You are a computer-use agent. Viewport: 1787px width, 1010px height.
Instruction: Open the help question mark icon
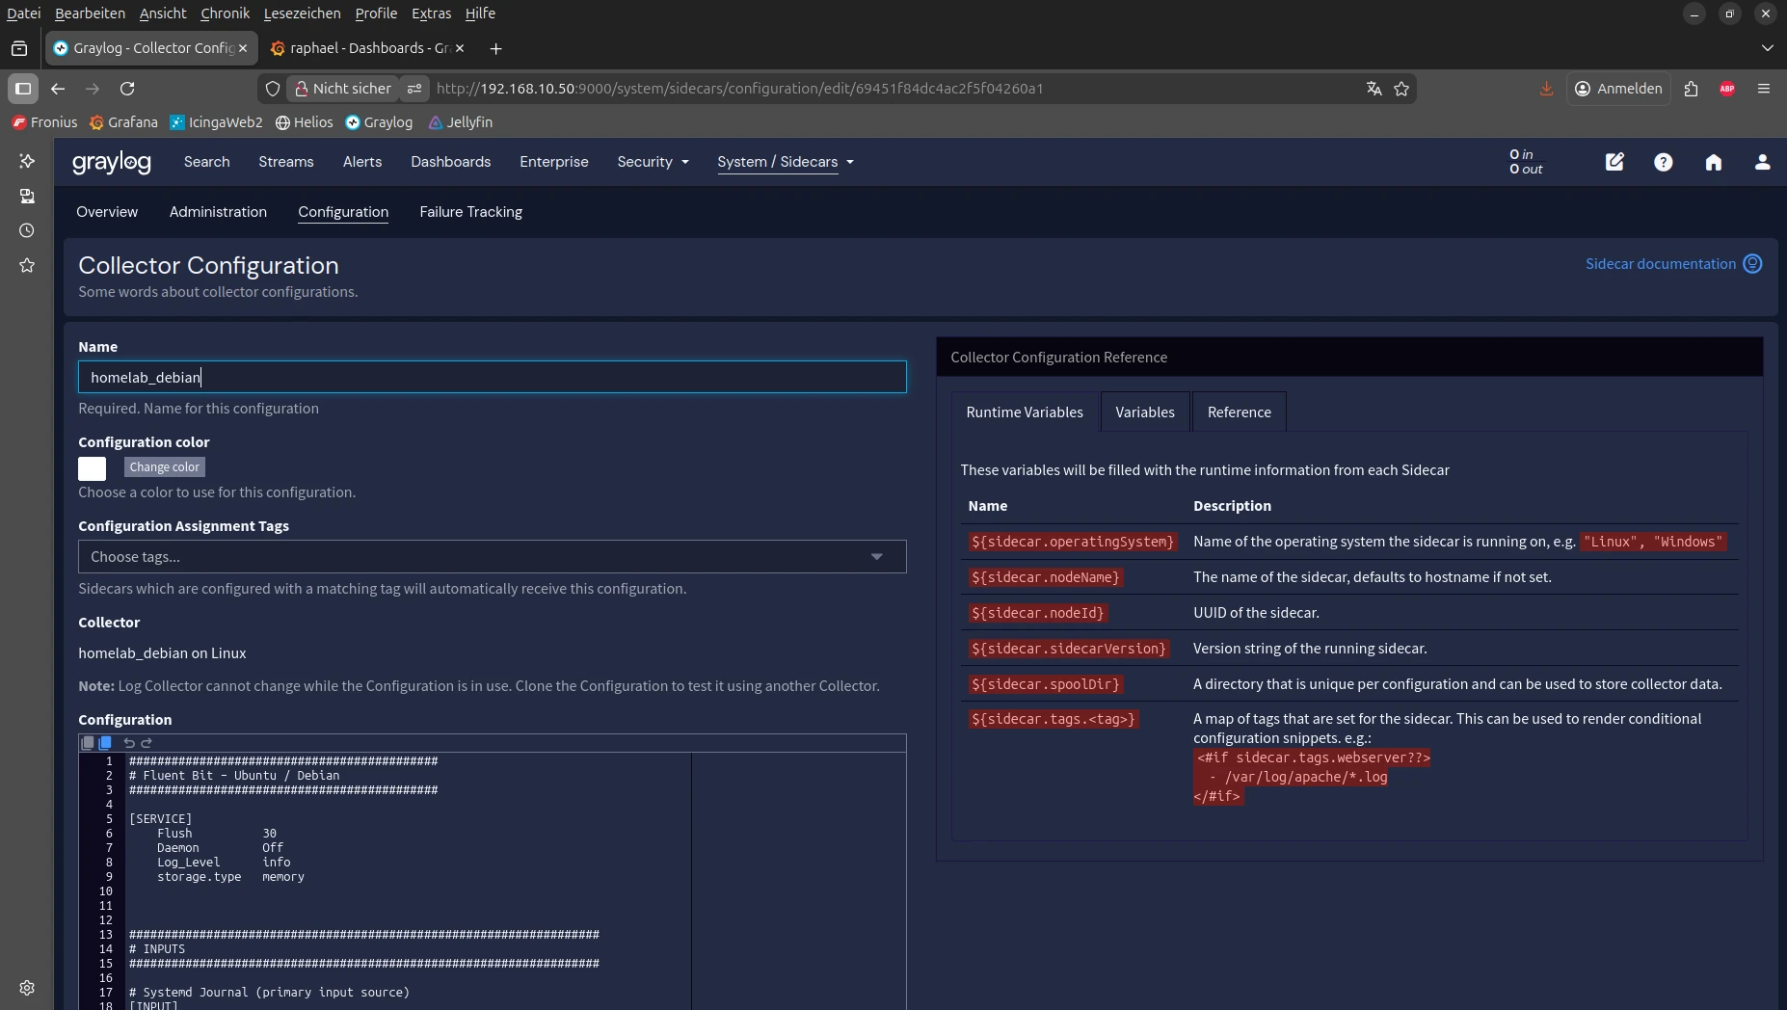pos(1663,162)
